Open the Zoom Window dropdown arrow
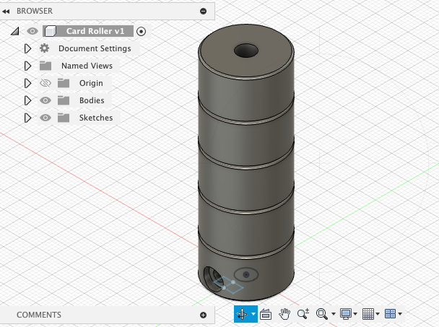The height and width of the screenshot is (327, 439). point(334,314)
